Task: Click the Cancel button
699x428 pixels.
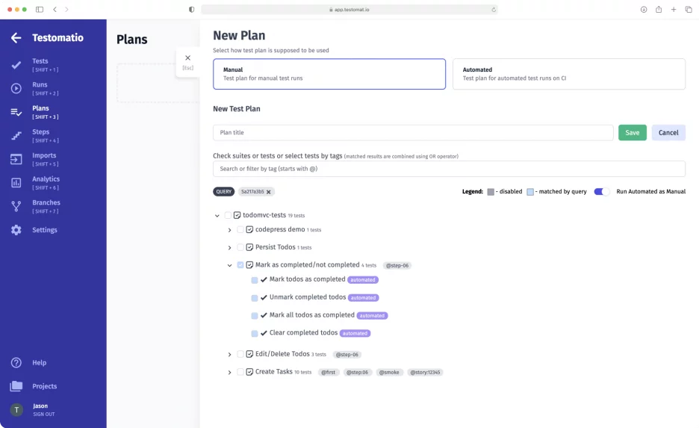Action: click(668, 133)
